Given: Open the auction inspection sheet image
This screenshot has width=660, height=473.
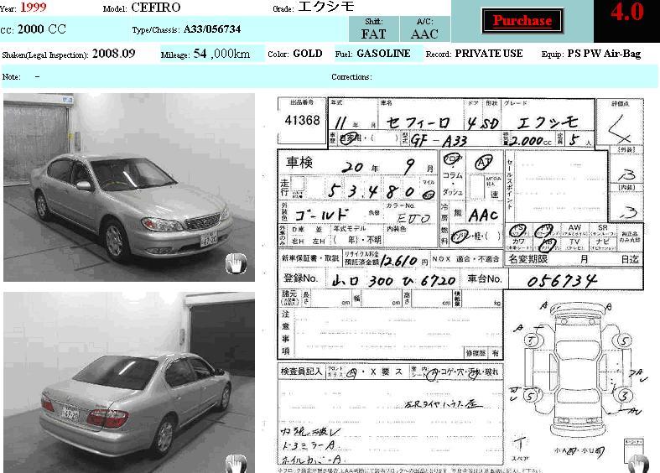Looking at the screenshot, I should [461, 284].
